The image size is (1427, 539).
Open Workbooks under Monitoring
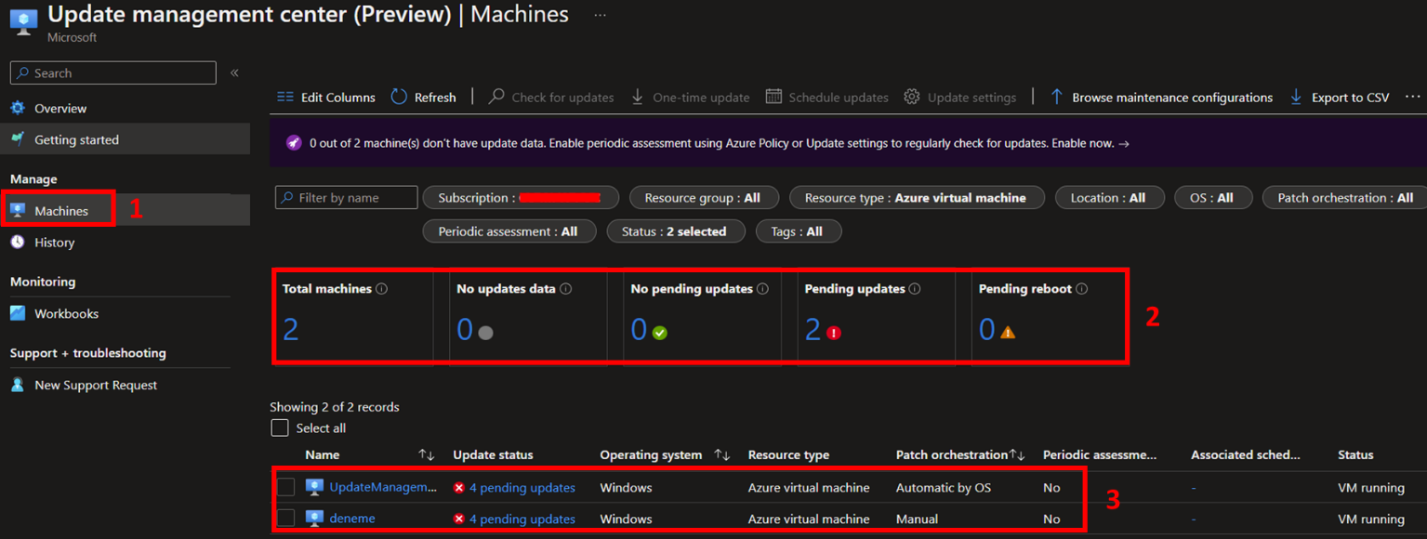tap(66, 314)
